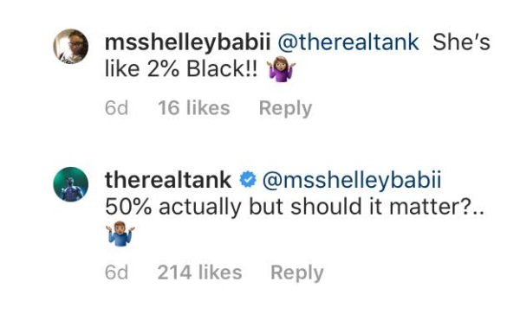Open the therealtank bold username link
This screenshot has width=520, height=314.
click(168, 180)
